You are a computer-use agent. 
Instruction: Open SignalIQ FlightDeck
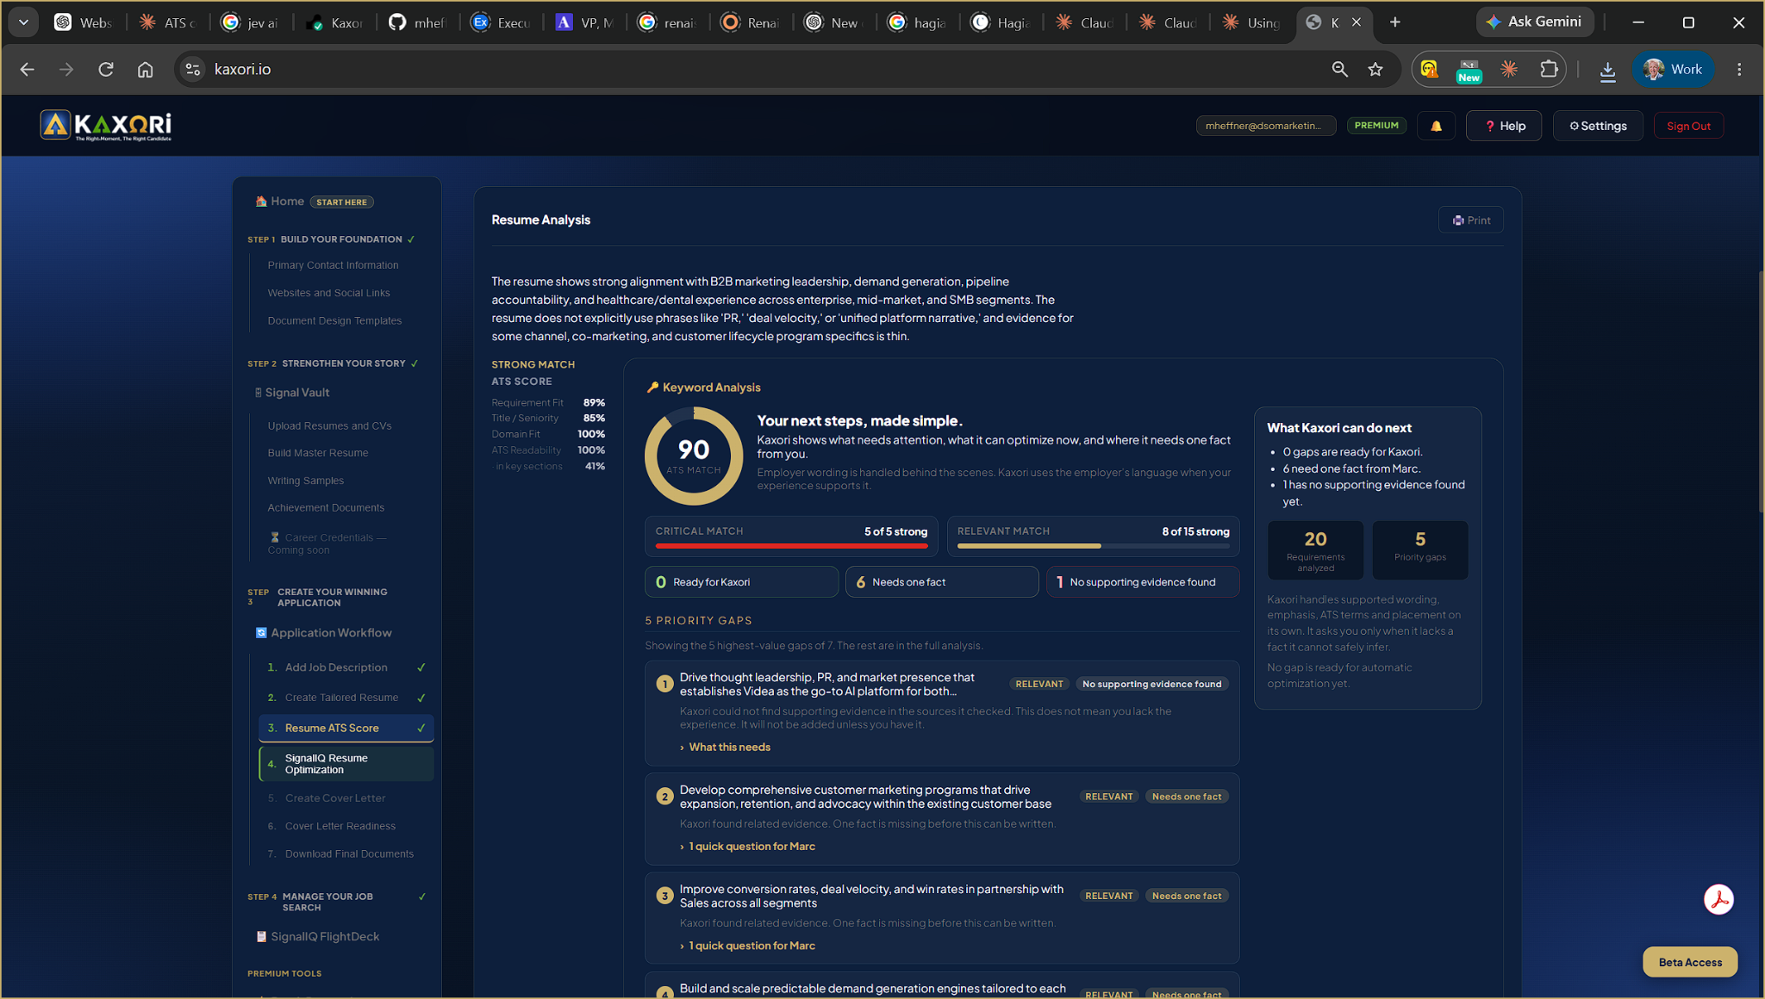click(x=318, y=937)
